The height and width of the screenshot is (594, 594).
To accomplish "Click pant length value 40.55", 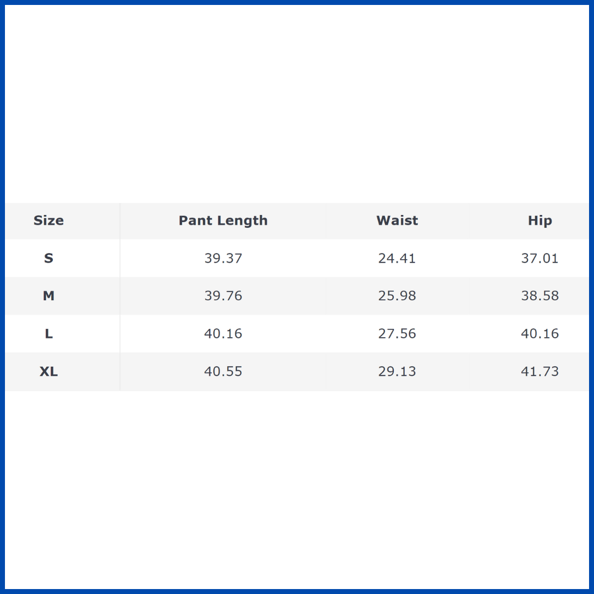I will click(223, 372).
